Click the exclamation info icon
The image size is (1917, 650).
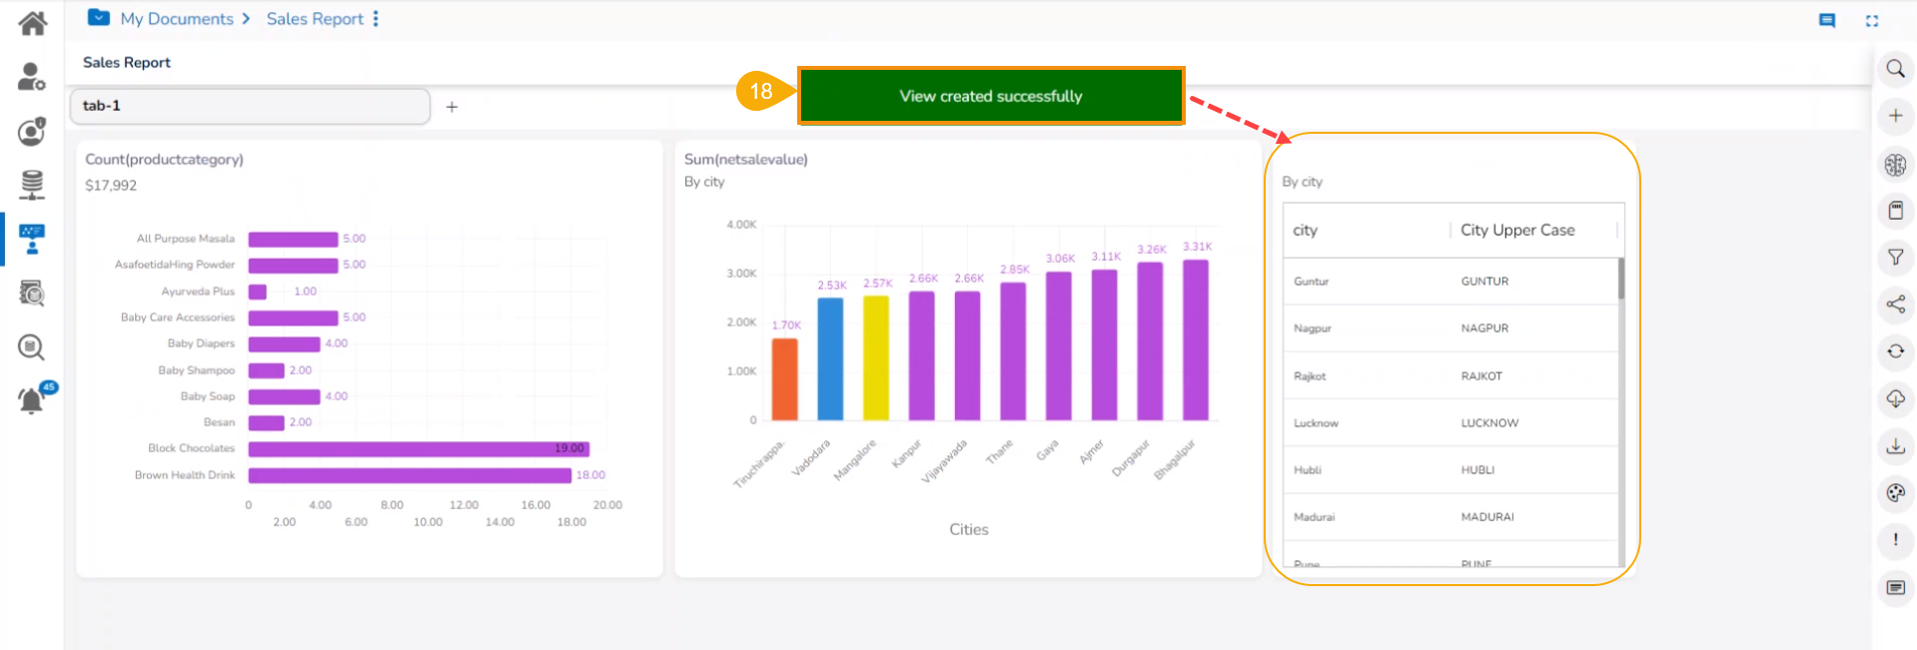(1895, 540)
